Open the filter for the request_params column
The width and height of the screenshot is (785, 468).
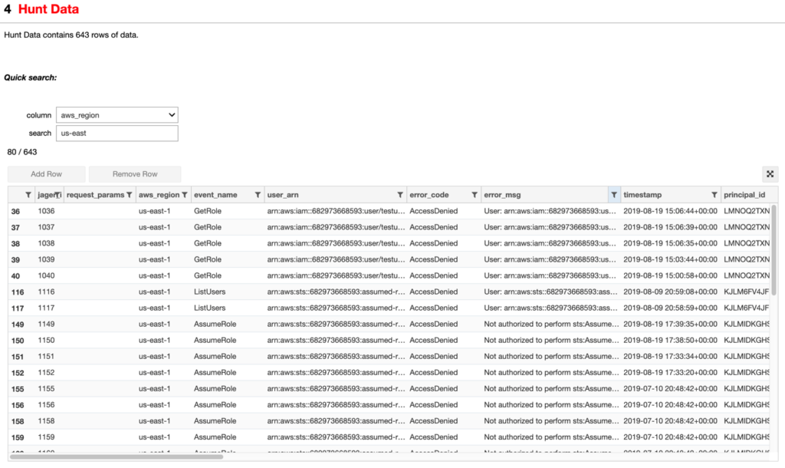[x=129, y=194]
